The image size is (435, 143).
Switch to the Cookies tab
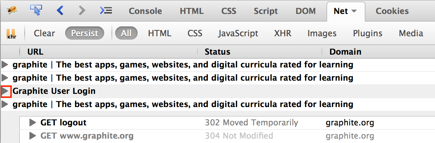pos(392,11)
